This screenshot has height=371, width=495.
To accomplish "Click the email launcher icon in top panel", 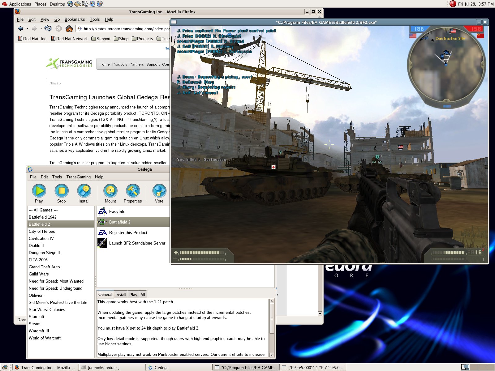I will point(78,4).
